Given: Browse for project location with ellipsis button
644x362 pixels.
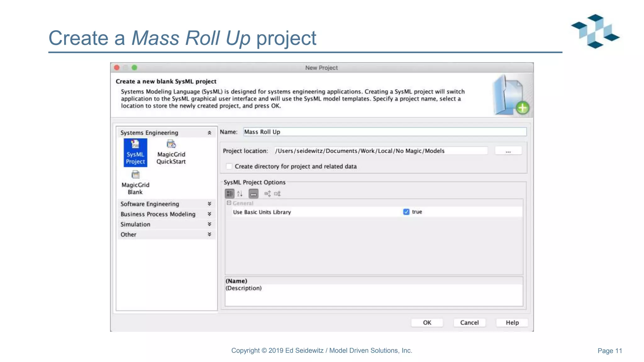Looking at the screenshot, I should coord(508,151).
